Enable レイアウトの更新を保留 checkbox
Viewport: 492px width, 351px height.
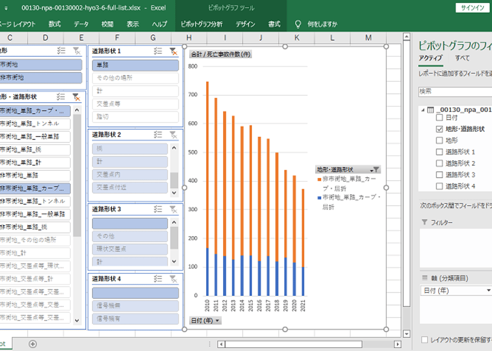tap(424, 340)
